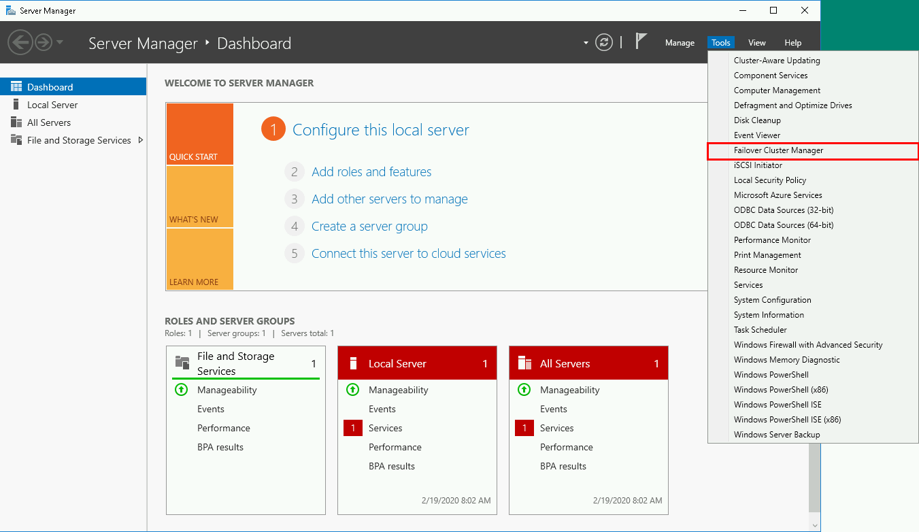Click the red Services alert badge under Local Server
The width and height of the screenshot is (919, 532).
(x=353, y=428)
